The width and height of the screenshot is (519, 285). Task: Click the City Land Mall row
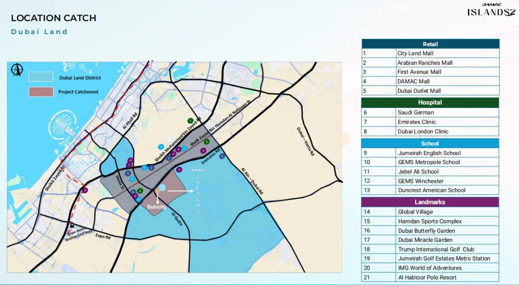(430, 53)
